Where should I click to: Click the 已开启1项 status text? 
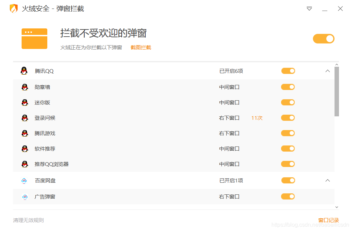(x=231, y=180)
